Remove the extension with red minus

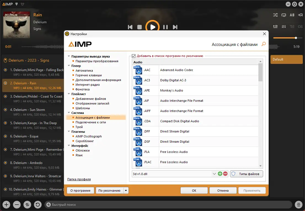[225, 174]
